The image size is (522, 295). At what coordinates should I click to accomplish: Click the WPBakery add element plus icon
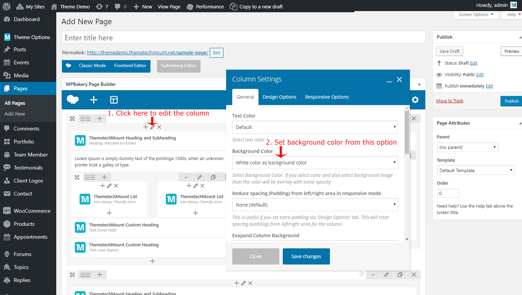pos(94,100)
